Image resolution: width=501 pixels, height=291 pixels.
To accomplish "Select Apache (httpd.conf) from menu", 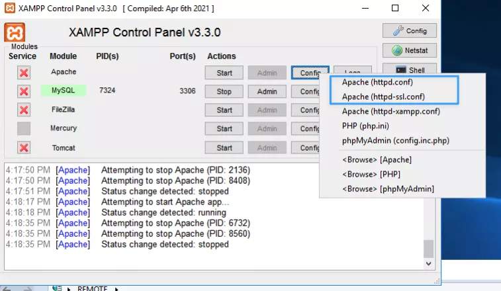I will (x=376, y=83).
